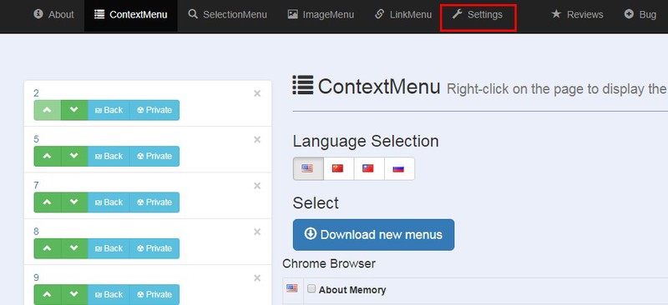Screen dimensions: 668x305
Task: Toggle Private for item 8
Action: tap(154, 248)
